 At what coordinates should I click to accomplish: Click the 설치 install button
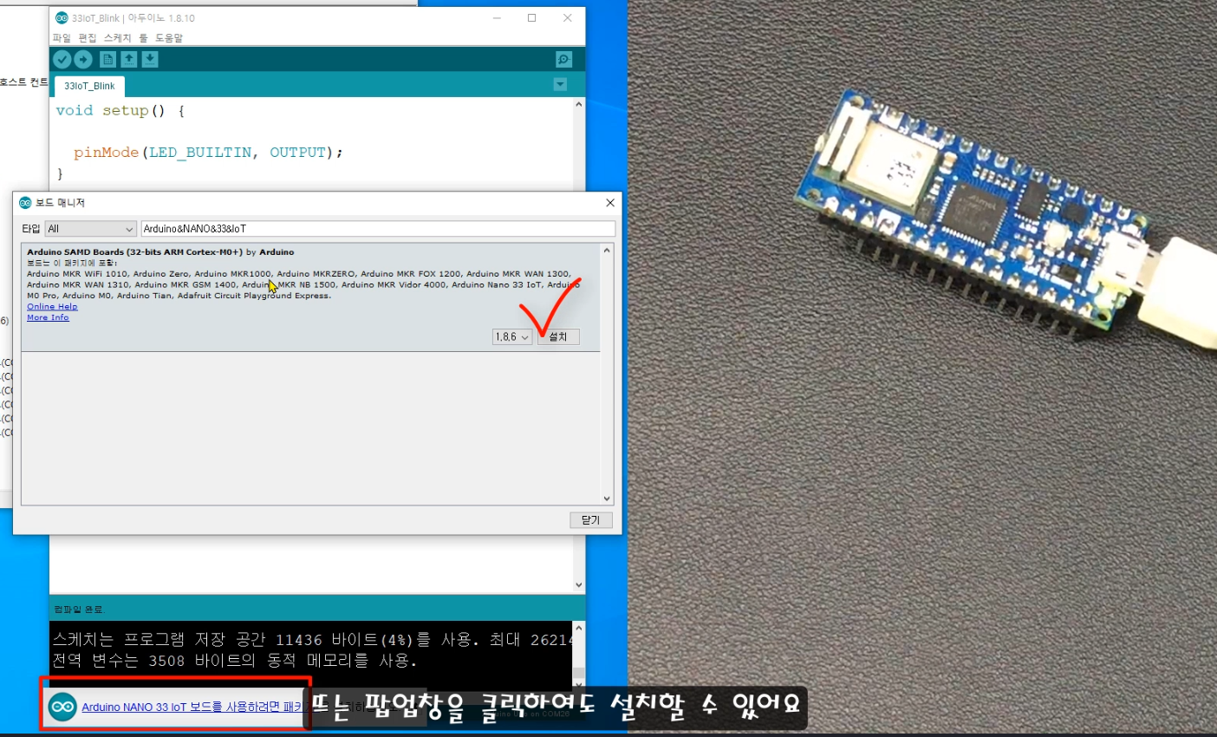pyautogui.click(x=558, y=337)
